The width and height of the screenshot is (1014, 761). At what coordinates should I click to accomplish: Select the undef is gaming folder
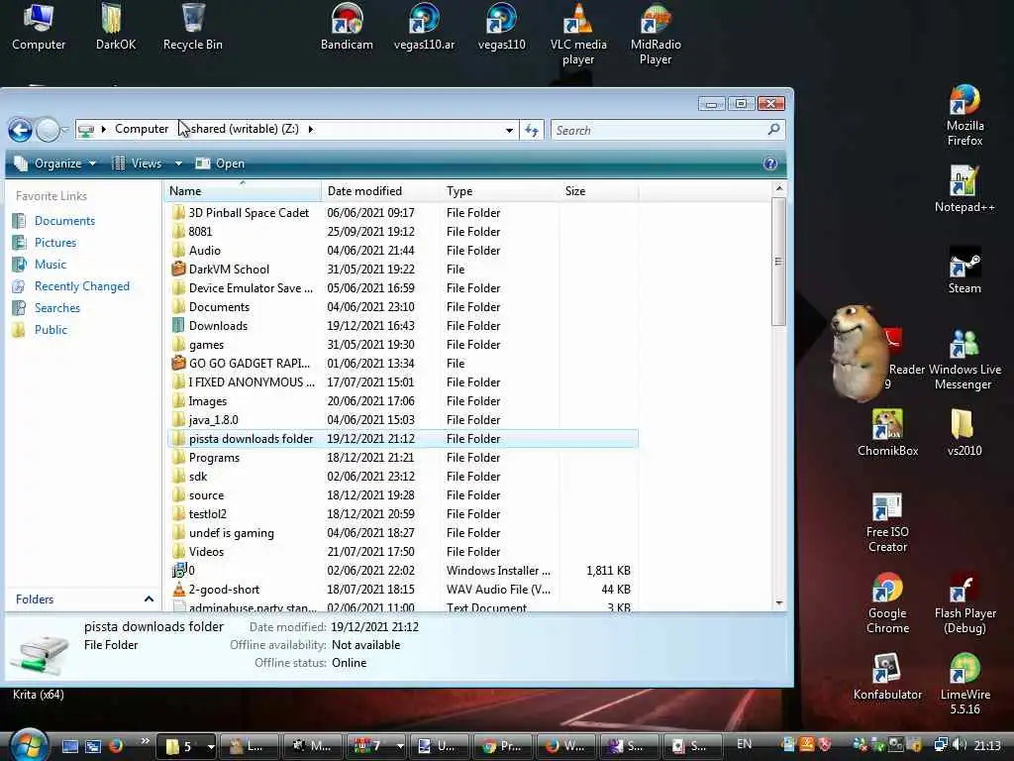tap(403, 533)
